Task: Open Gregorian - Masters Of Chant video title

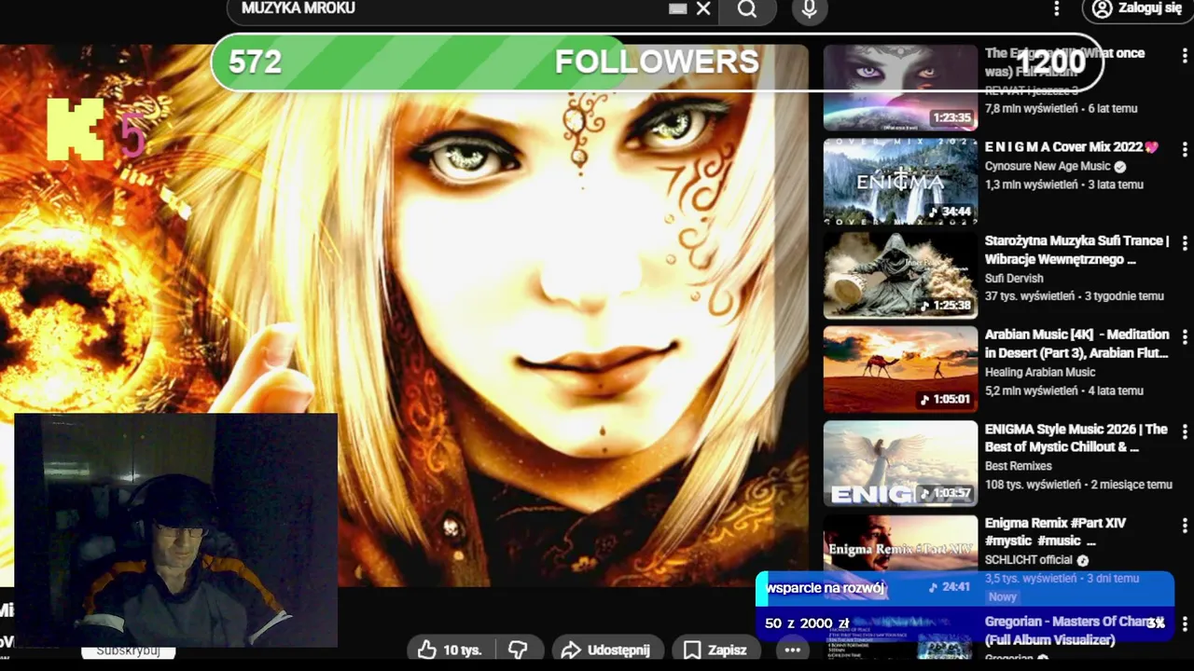Action: (1073, 631)
